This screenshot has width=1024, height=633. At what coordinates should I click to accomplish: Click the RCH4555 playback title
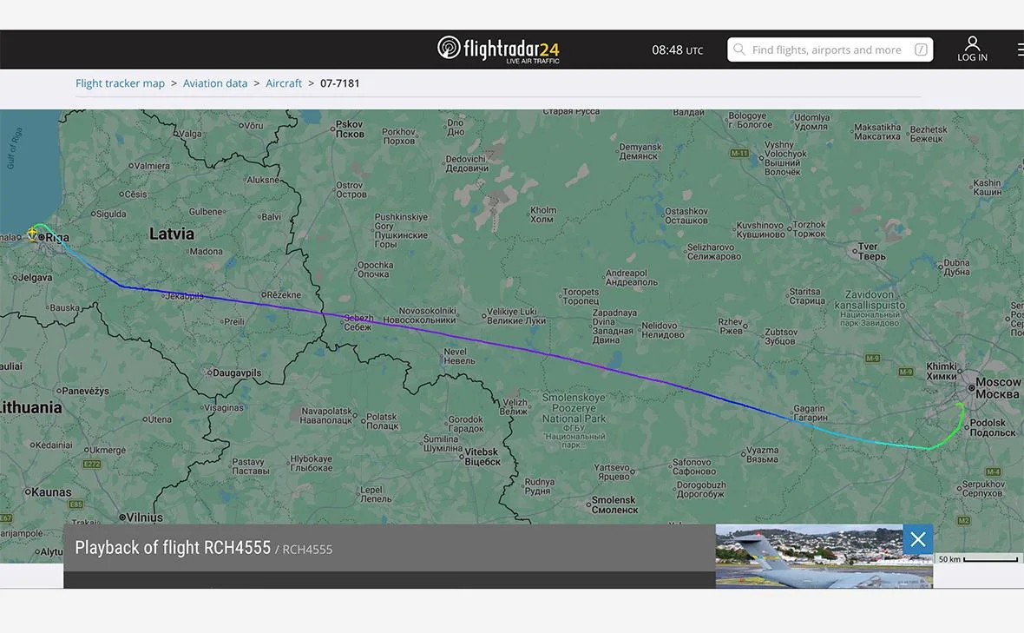[x=173, y=547]
